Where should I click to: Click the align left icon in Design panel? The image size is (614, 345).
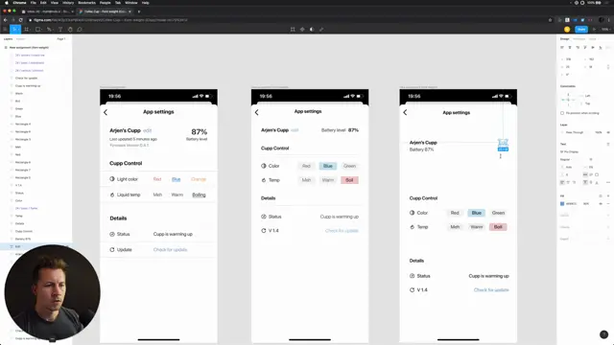pyautogui.click(x=562, y=47)
